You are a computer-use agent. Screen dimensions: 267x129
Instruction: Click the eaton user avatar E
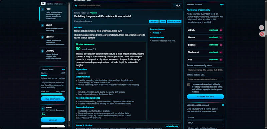43,109
